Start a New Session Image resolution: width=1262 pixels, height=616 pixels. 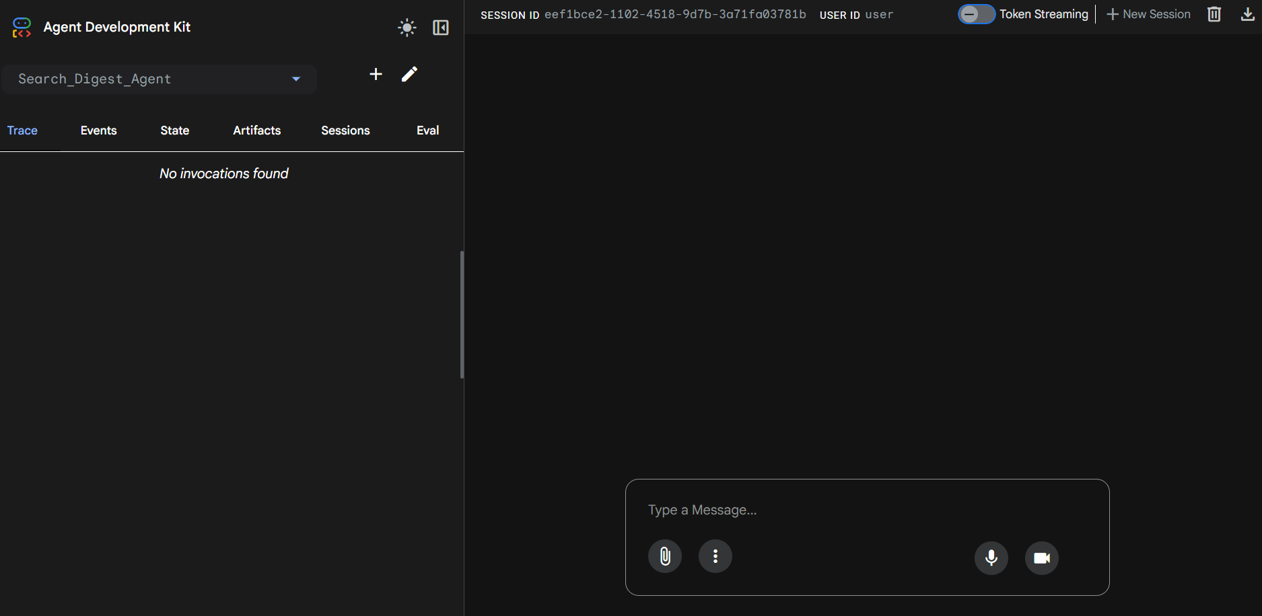pos(1148,14)
